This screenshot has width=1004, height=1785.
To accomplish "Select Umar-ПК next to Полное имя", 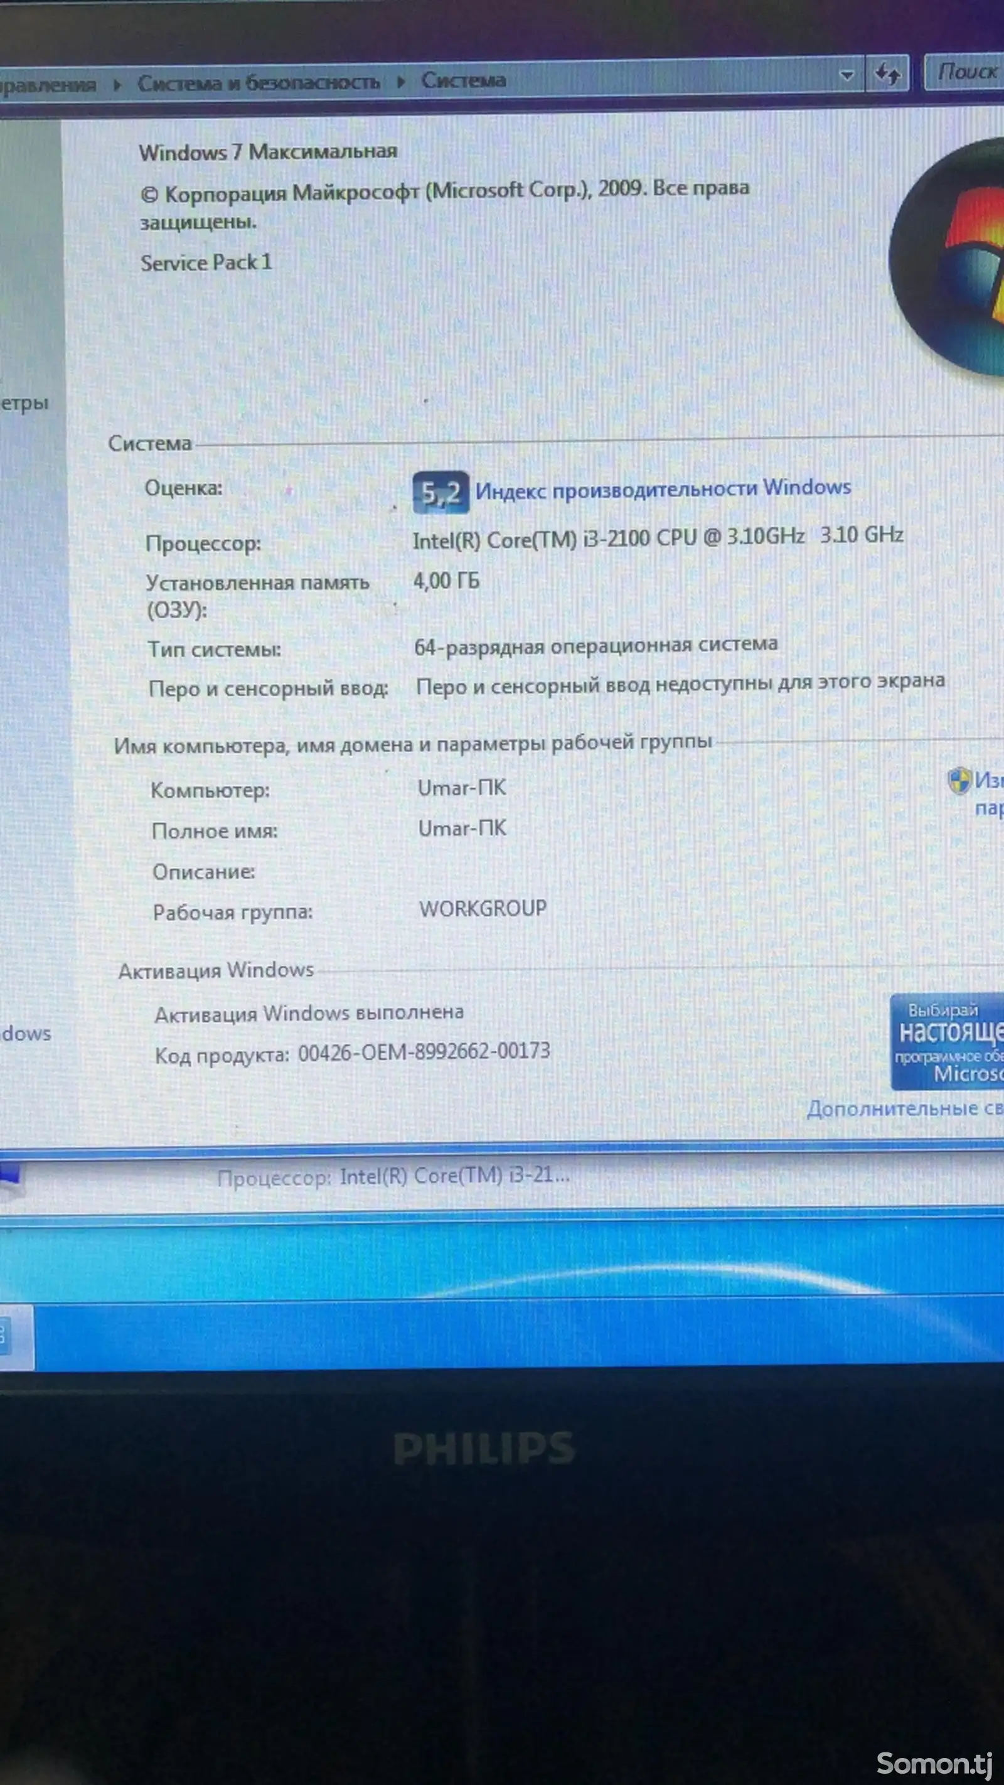I will (462, 828).
